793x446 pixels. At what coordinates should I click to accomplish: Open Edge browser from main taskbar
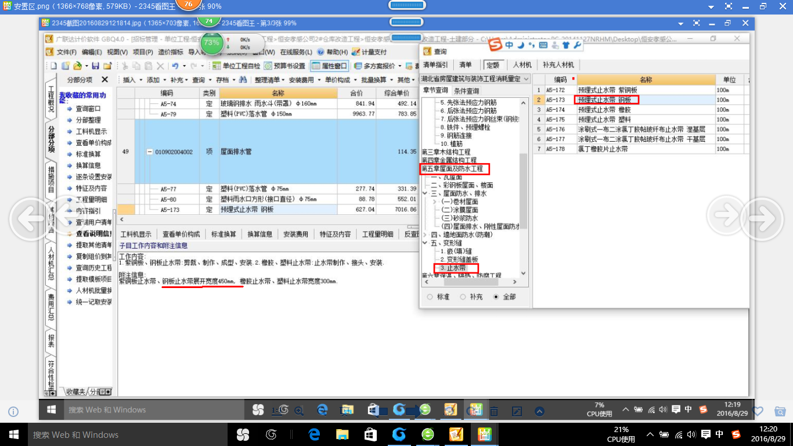click(x=315, y=434)
